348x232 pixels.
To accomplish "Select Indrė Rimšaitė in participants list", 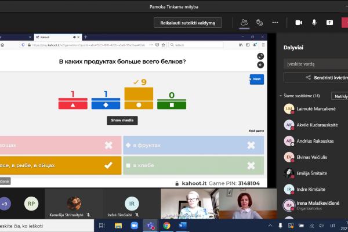I will tap(314, 190).
